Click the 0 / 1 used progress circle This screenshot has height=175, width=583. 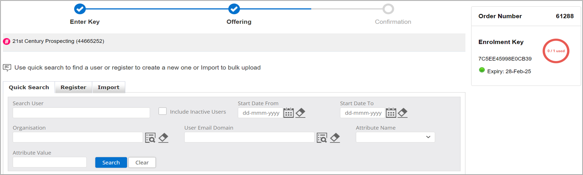coord(556,50)
